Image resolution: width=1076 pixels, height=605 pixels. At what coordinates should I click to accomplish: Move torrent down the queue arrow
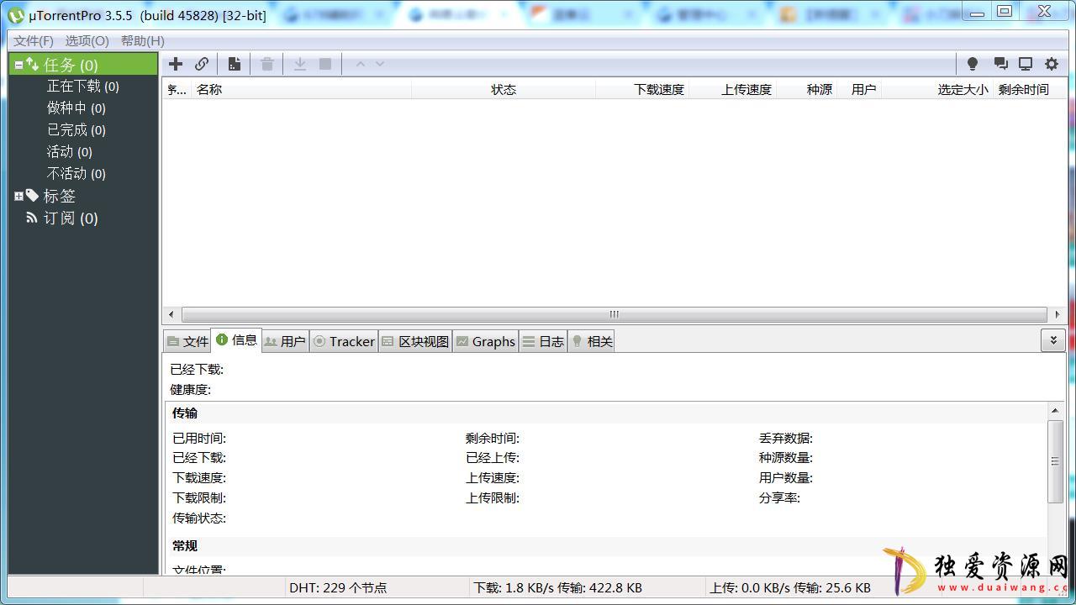pyautogui.click(x=380, y=64)
